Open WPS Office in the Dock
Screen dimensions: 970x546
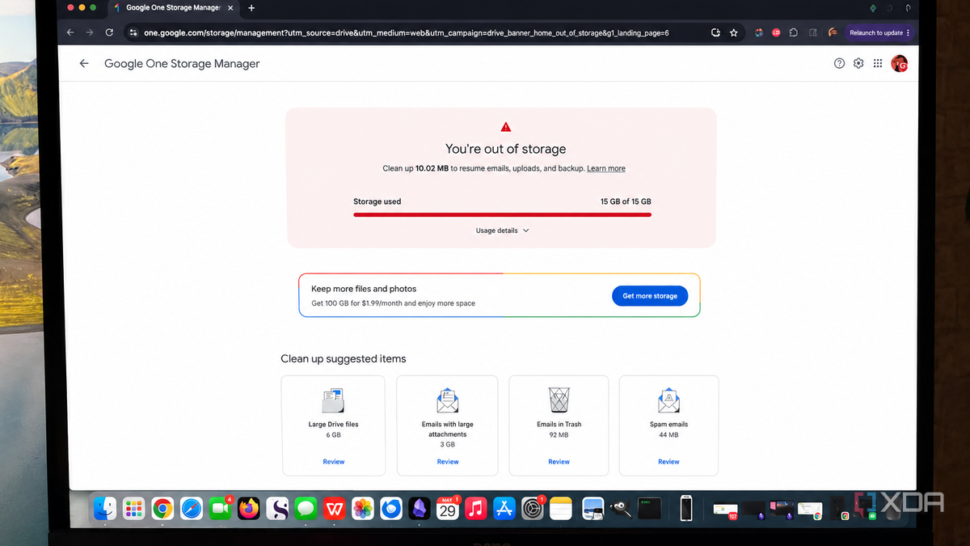coord(334,508)
